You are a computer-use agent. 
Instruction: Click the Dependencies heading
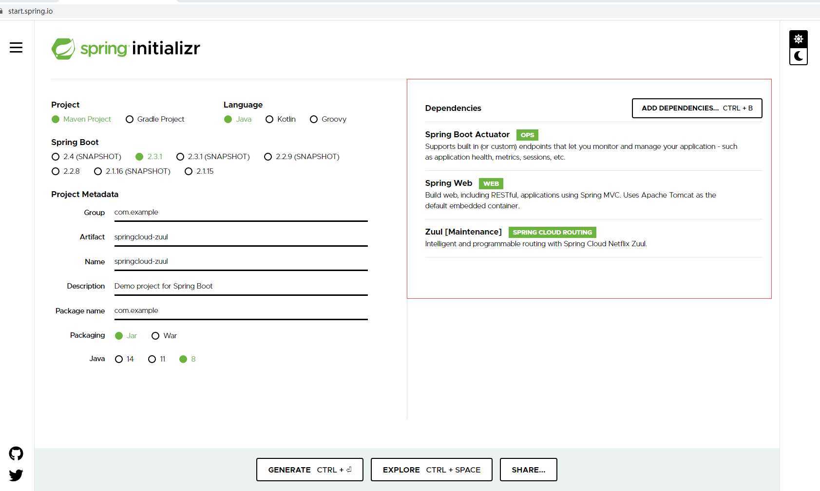(453, 108)
